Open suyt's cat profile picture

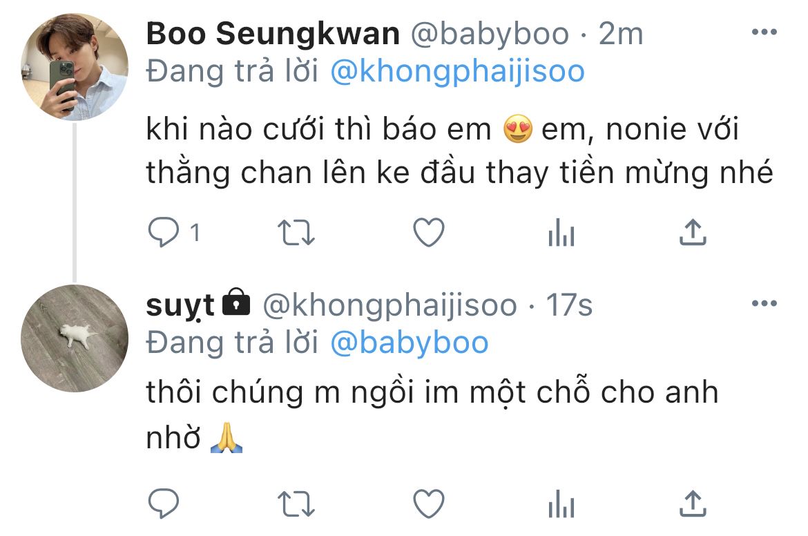click(74, 338)
